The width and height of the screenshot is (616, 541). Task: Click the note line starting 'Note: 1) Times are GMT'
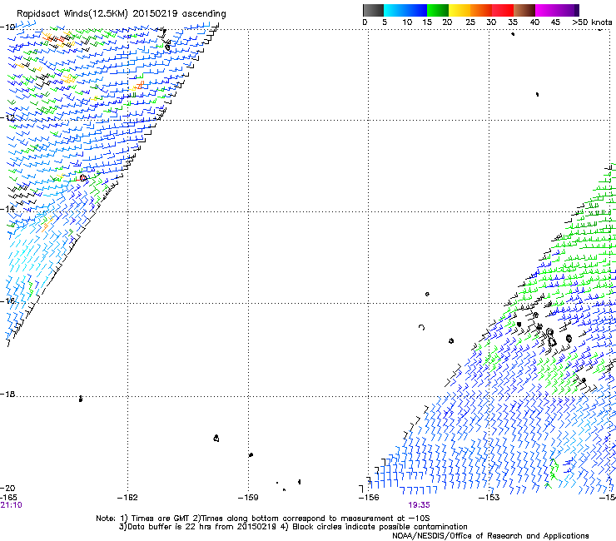pyautogui.click(x=263, y=519)
